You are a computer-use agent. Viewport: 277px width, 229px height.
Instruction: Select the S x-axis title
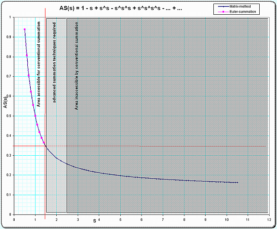(x=94, y=222)
